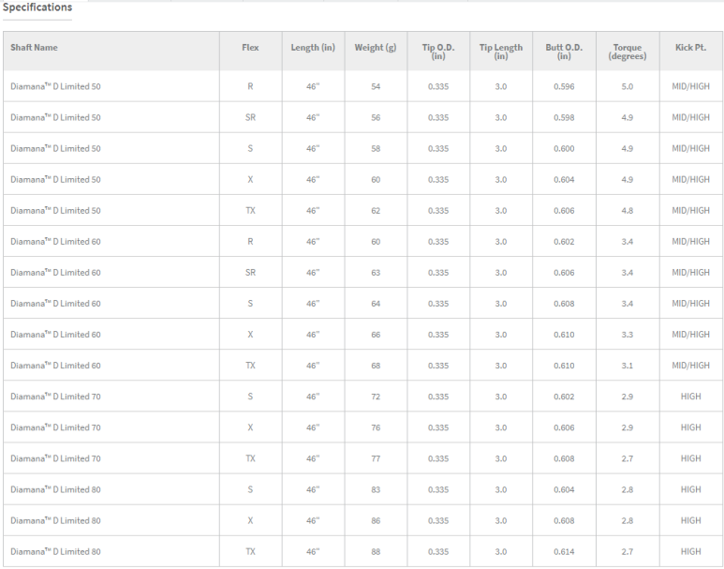Select 46" length in the weight 83 row
The height and width of the screenshot is (569, 724).
[313, 489]
